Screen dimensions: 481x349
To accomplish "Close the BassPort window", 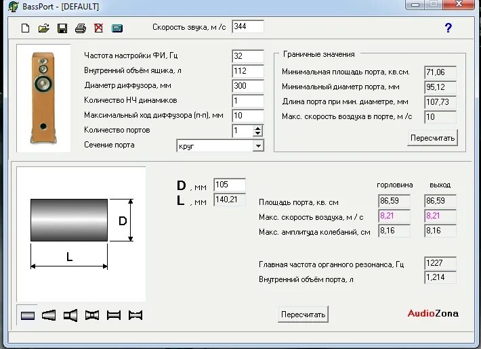I will [459, 4].
